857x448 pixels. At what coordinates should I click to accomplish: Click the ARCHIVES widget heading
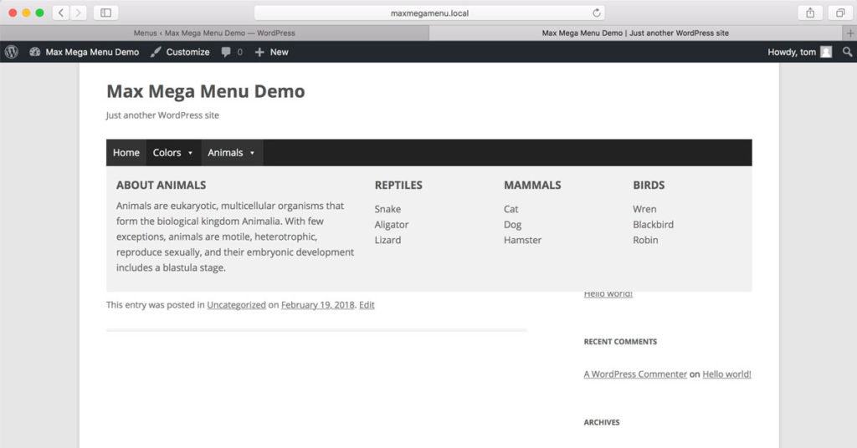pos(602,422)
